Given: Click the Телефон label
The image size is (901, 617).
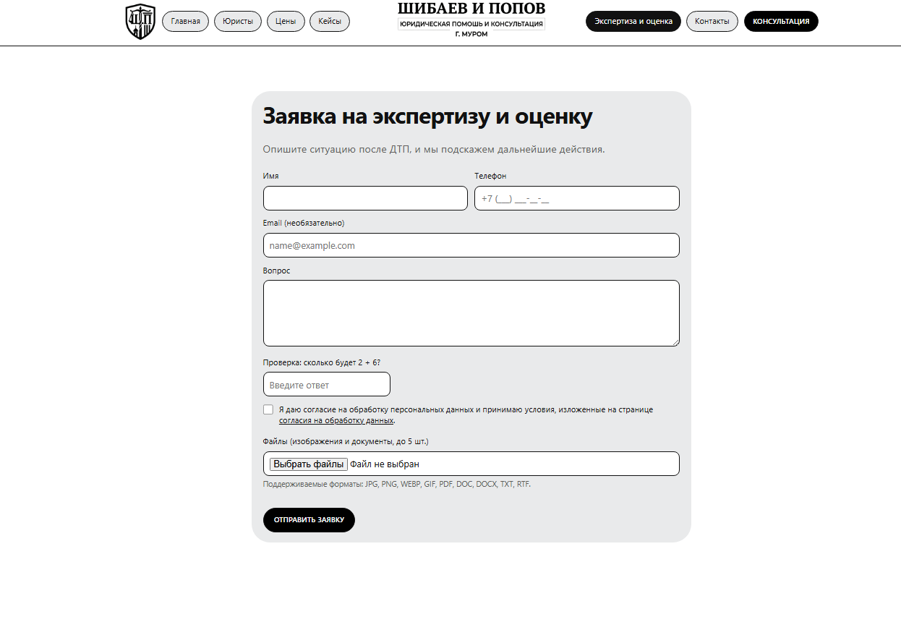Looking at the screenshot, I should click(490, 176).
